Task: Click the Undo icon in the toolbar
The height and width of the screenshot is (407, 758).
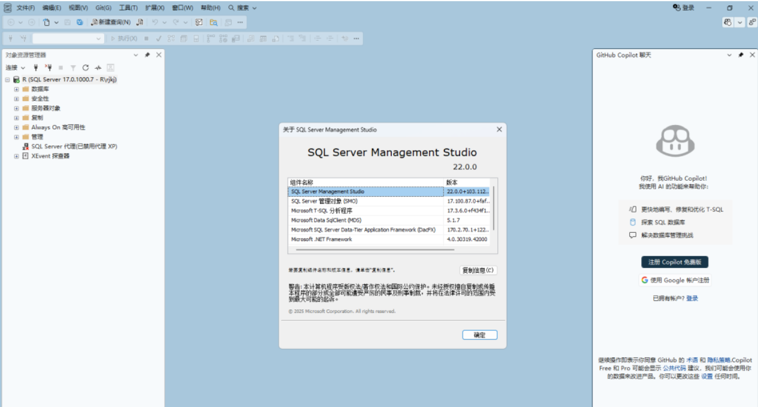Action: click(155, 22)
